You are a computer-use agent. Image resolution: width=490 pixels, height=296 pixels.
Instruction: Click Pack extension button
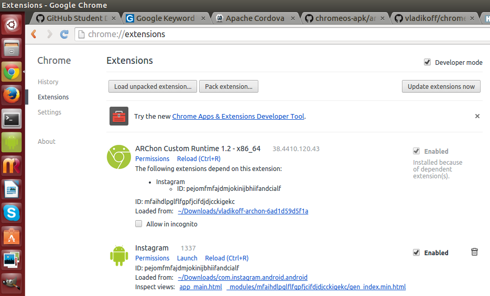pos(228,86)
